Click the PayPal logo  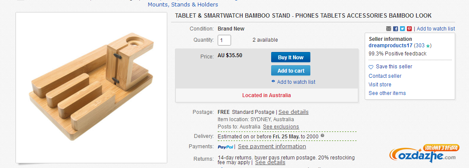click(x=225, y=147)
